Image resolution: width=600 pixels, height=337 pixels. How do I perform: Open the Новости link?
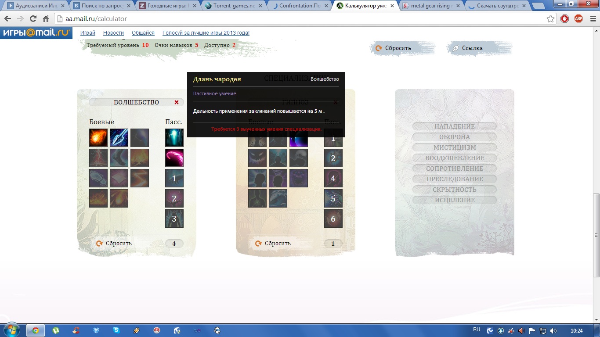point(113,33)
